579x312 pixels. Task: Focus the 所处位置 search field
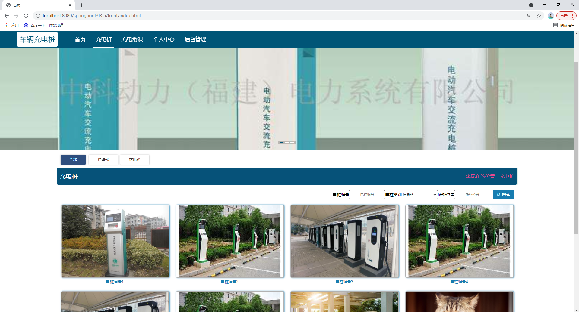point(472,195)
